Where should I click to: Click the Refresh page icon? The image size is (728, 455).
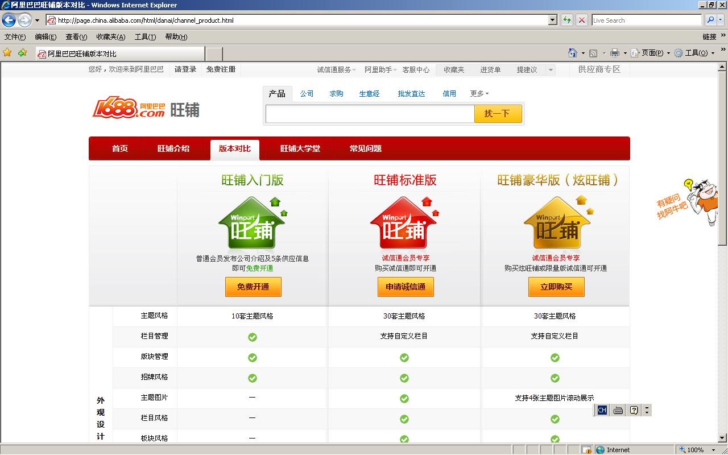pyautogui.click(x=567, y=20)
